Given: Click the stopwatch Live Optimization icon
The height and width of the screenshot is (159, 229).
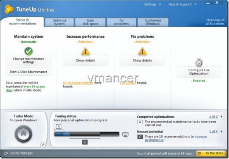Looking at the screenshot, I should coord(199,63).
